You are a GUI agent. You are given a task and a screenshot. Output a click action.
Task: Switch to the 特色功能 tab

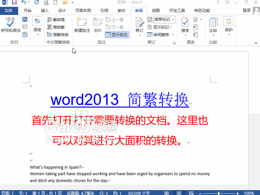coord(202,11)
